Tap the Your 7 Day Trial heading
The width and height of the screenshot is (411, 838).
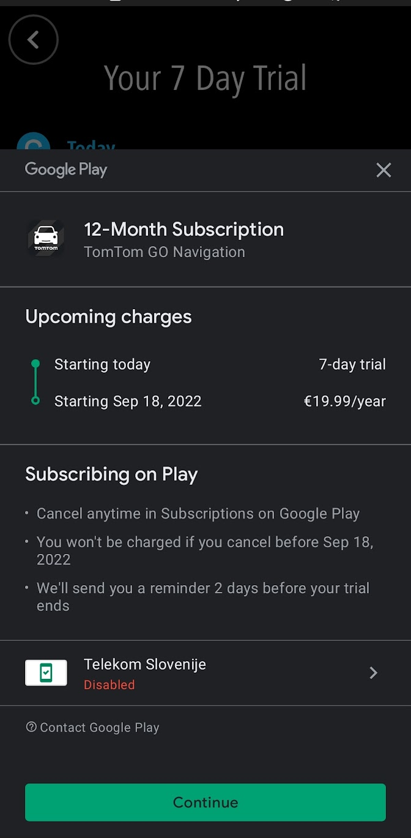pyautogui.click(x=206, y=78)
